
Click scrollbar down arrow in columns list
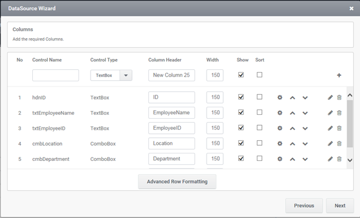(x=350, y=160)
